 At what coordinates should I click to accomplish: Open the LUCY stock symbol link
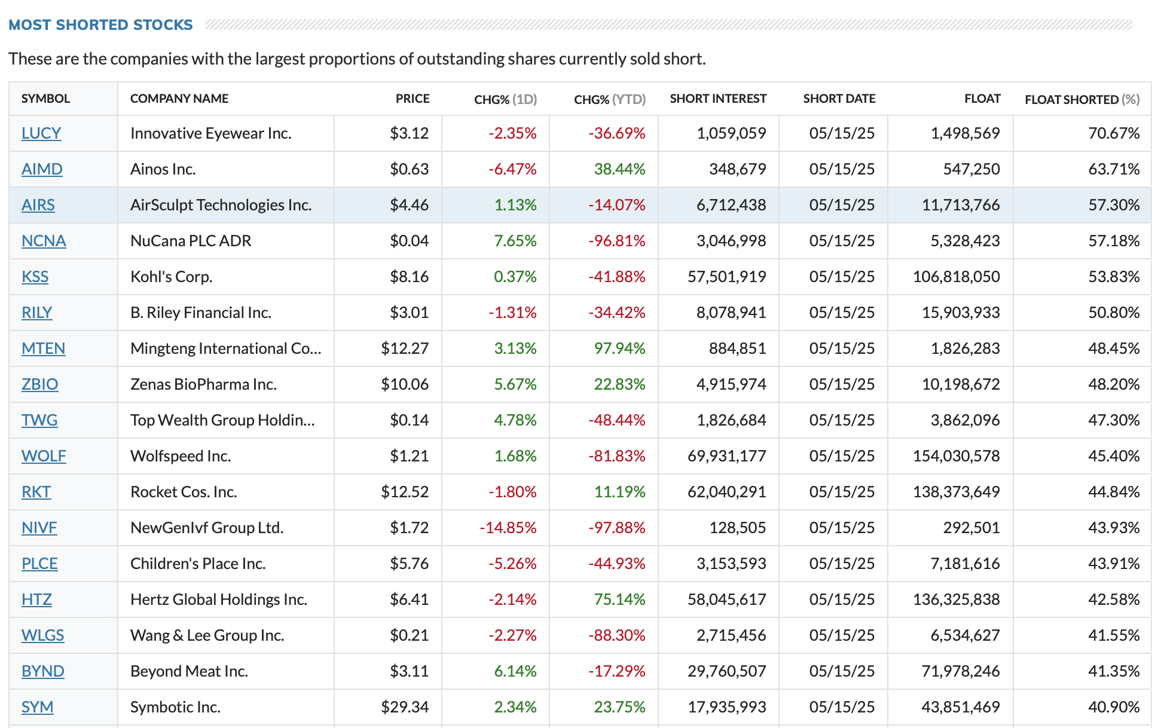pyautogui.click(x=41, y=133)
